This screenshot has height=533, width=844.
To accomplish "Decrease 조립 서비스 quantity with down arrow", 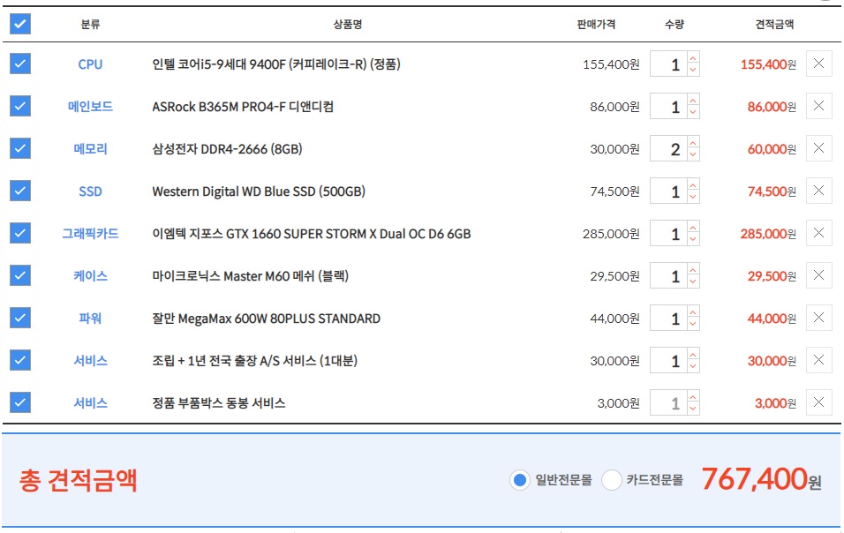I will coord(693,366).
